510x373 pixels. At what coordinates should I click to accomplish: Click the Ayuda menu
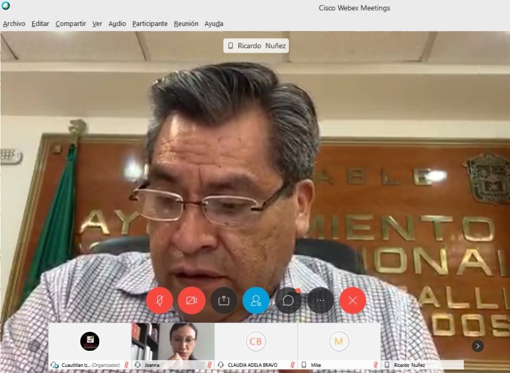tap(213, 24)
